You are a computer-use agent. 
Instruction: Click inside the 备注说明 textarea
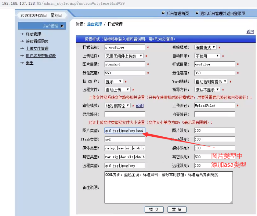click(x=169, y=188)
